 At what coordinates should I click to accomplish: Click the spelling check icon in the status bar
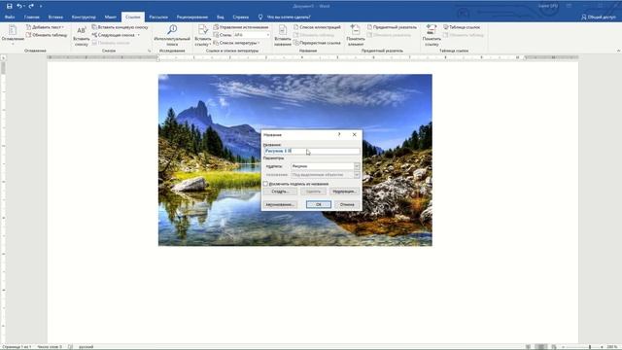70,347
